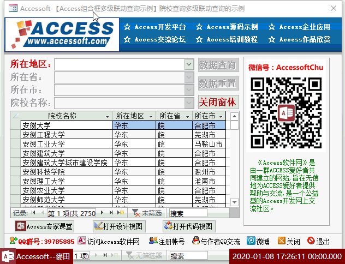This screenshot has width=345, height=264.
Task: Open the 院校名称 column header filter arrow
Action: point(108,117)
